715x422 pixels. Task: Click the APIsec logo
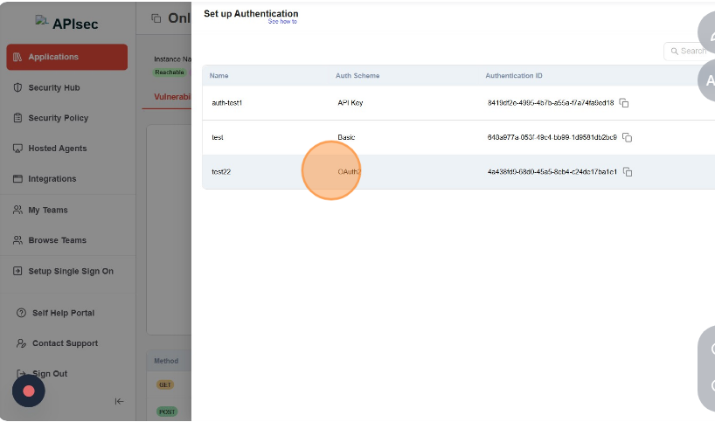click(x=67, y=24)
